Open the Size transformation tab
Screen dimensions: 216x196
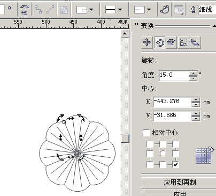183,42
